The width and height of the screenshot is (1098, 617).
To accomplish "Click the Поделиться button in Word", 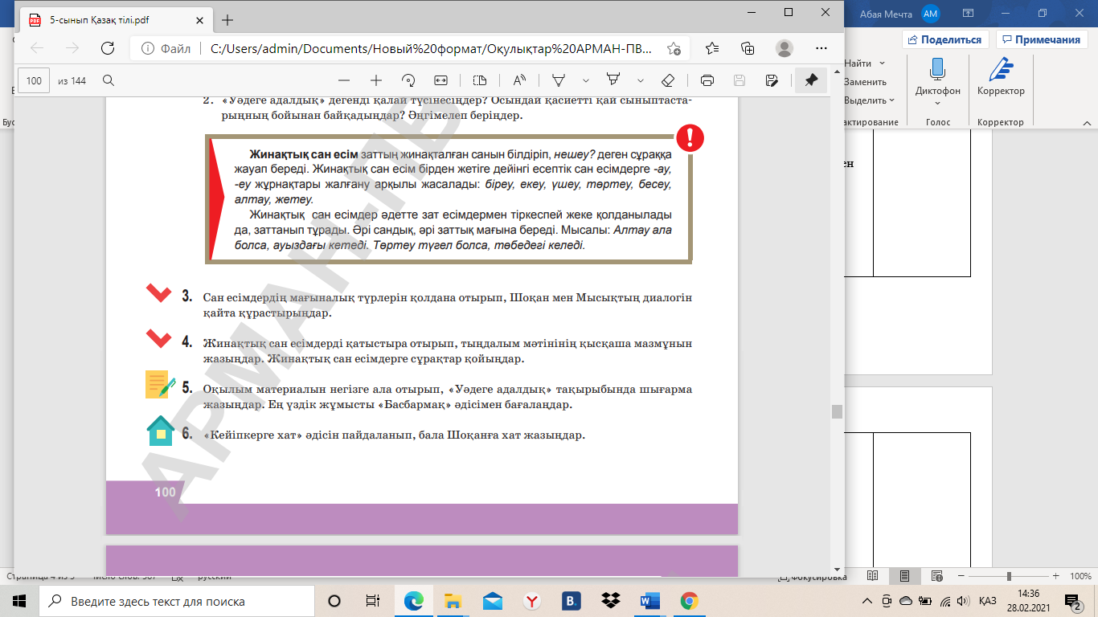I will (x=944, y=39).
